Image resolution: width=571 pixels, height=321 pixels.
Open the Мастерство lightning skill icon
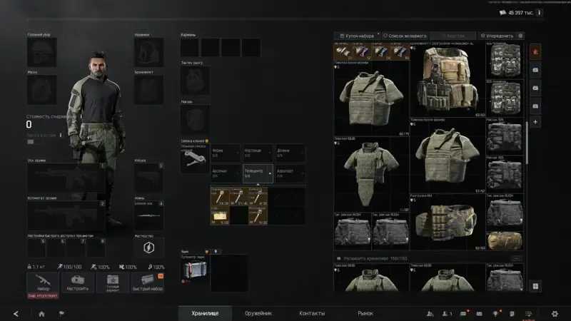click(x=149, y=248)
